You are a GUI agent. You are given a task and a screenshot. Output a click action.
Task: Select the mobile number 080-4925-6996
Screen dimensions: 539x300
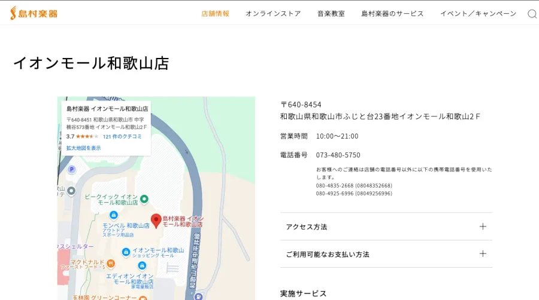click(x=354, y=194)
